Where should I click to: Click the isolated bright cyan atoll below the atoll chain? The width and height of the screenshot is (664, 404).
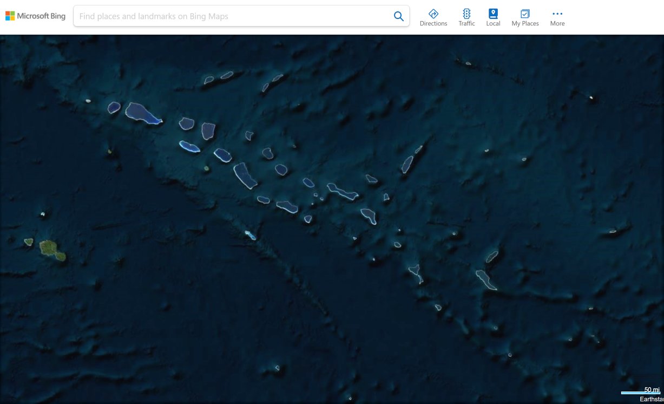pyautogui.click(x=250, y=235)
